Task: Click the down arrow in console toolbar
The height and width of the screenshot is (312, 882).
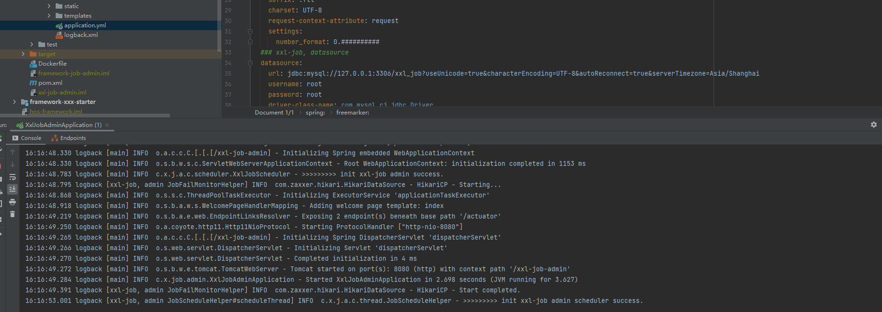Action: [x=12, y=165]
